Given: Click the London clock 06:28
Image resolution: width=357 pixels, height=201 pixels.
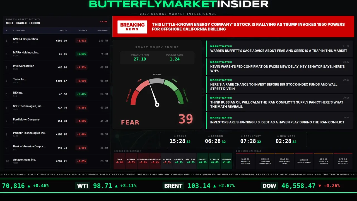Looking at the screenshot, I should (x=213, y=141).
